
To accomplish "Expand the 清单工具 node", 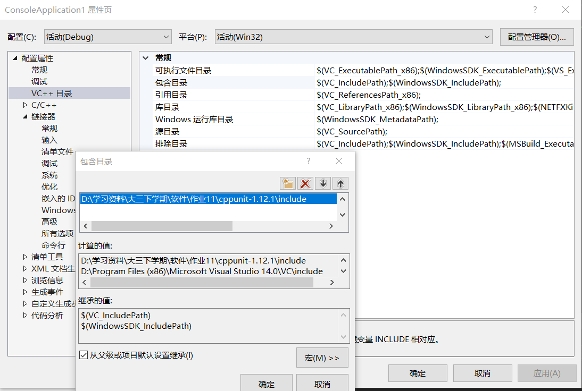I will coord(24,257).
